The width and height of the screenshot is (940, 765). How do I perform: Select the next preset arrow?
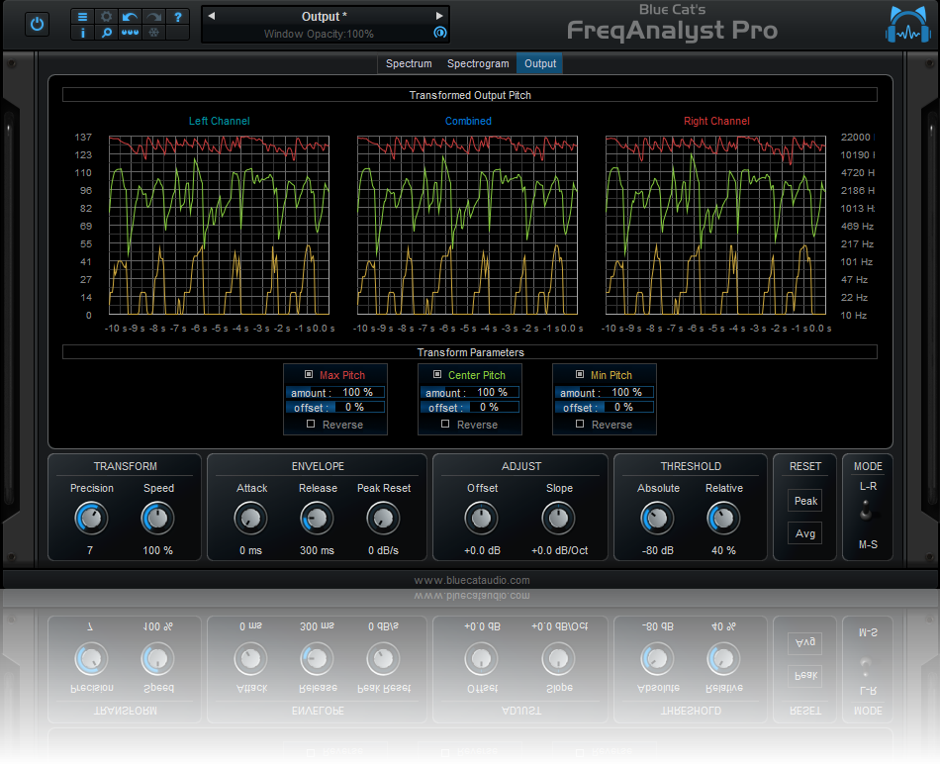438,16
